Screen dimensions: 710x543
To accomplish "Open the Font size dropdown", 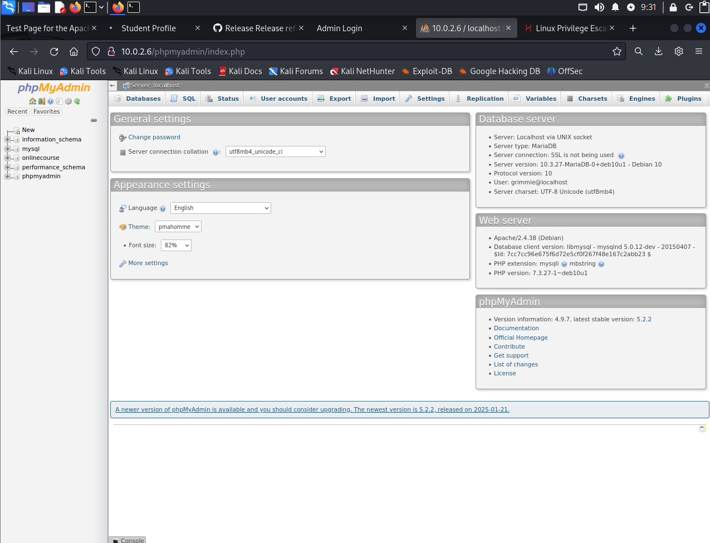I will 176,246.
